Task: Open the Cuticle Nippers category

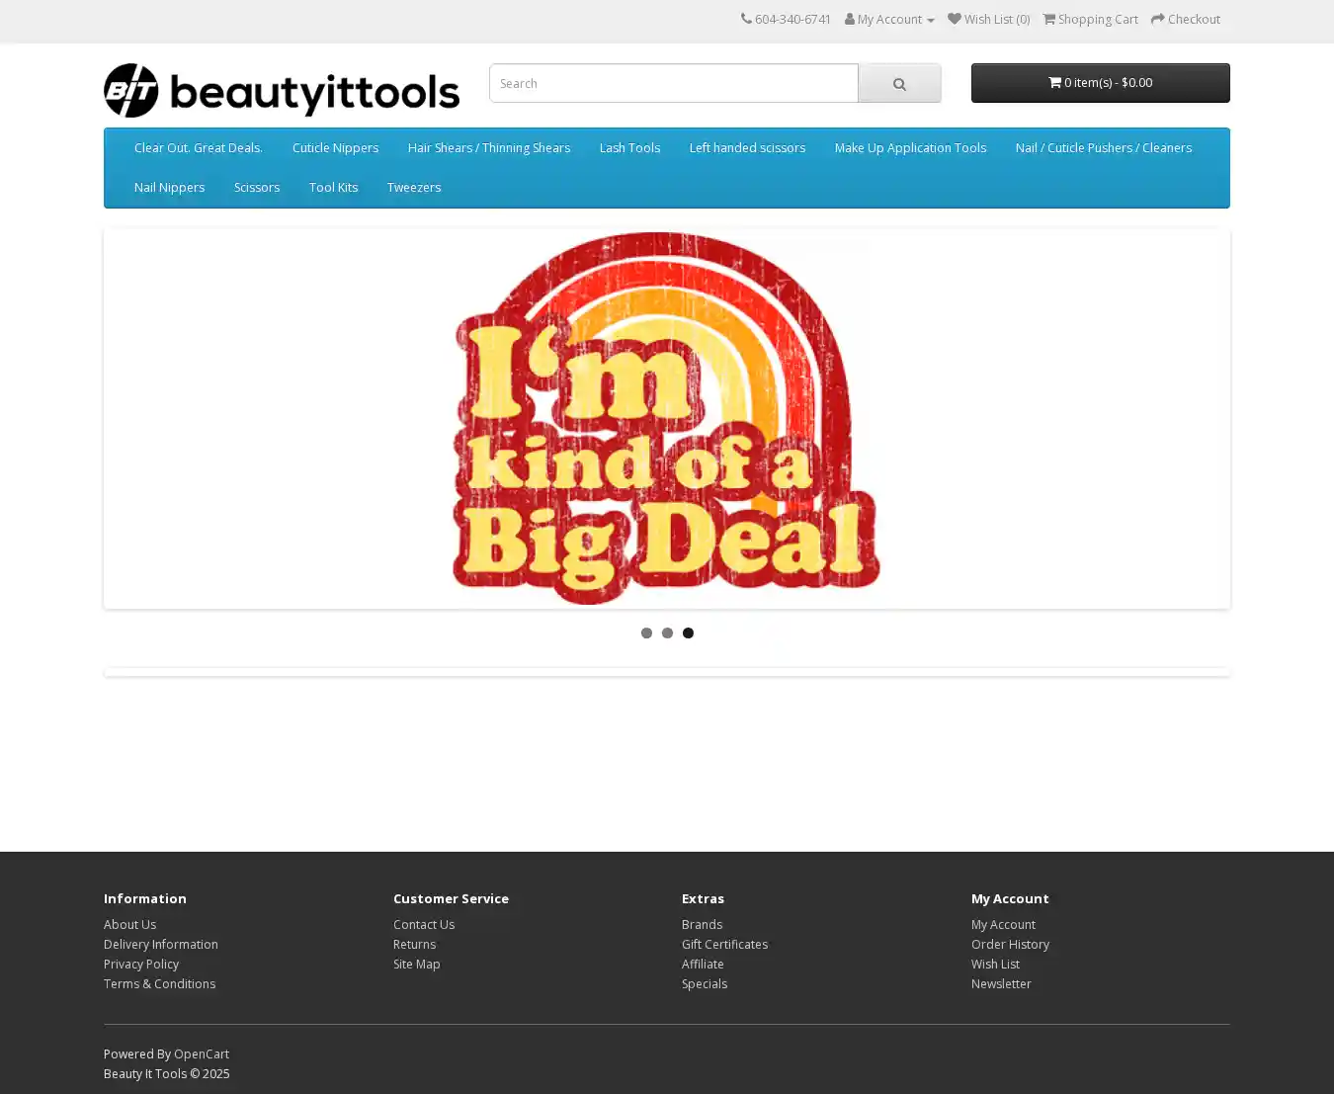Action: [x=335, y=148]
